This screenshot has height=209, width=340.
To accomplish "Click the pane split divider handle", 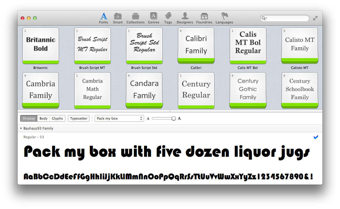I will point(170,111).
